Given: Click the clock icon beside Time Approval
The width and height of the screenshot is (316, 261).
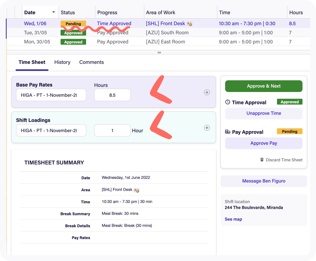Looking at the screenshot, I should pyautogui.click(x=228, y=102).
